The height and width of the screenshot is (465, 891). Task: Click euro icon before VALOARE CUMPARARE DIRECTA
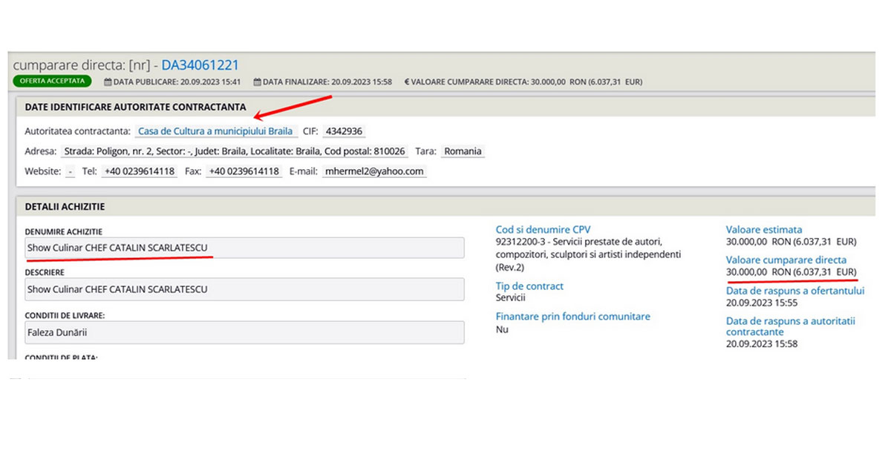point(407,82)
